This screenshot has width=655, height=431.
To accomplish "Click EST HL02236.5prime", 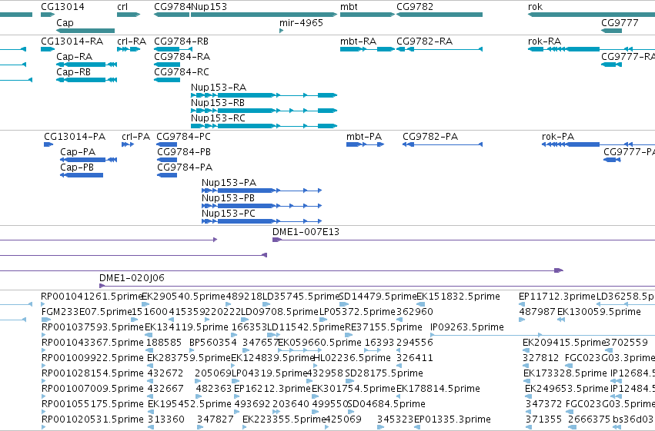I will pos(353,358).
